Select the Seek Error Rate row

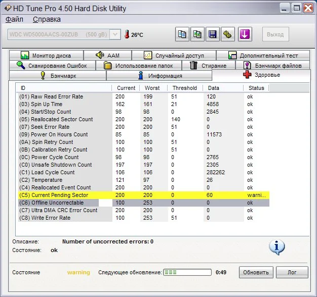tap(144, 127)
